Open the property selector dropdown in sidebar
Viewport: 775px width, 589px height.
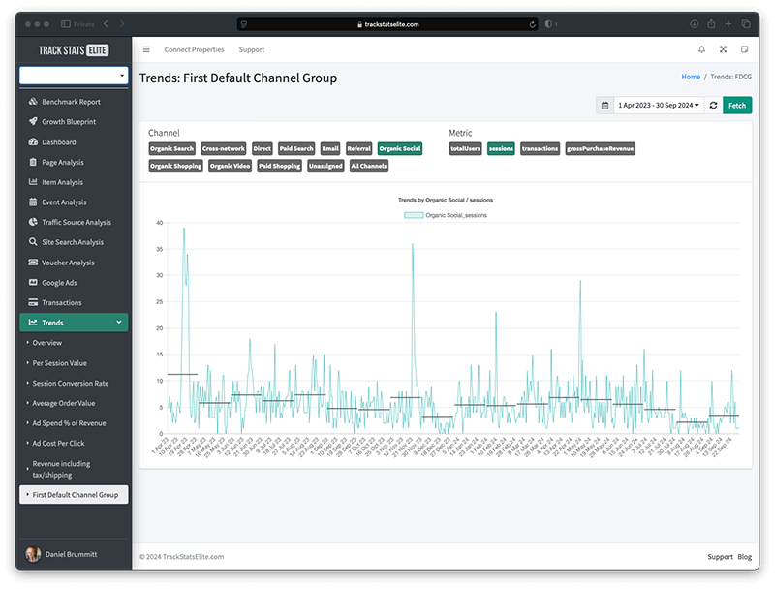(x=74, y=76)
